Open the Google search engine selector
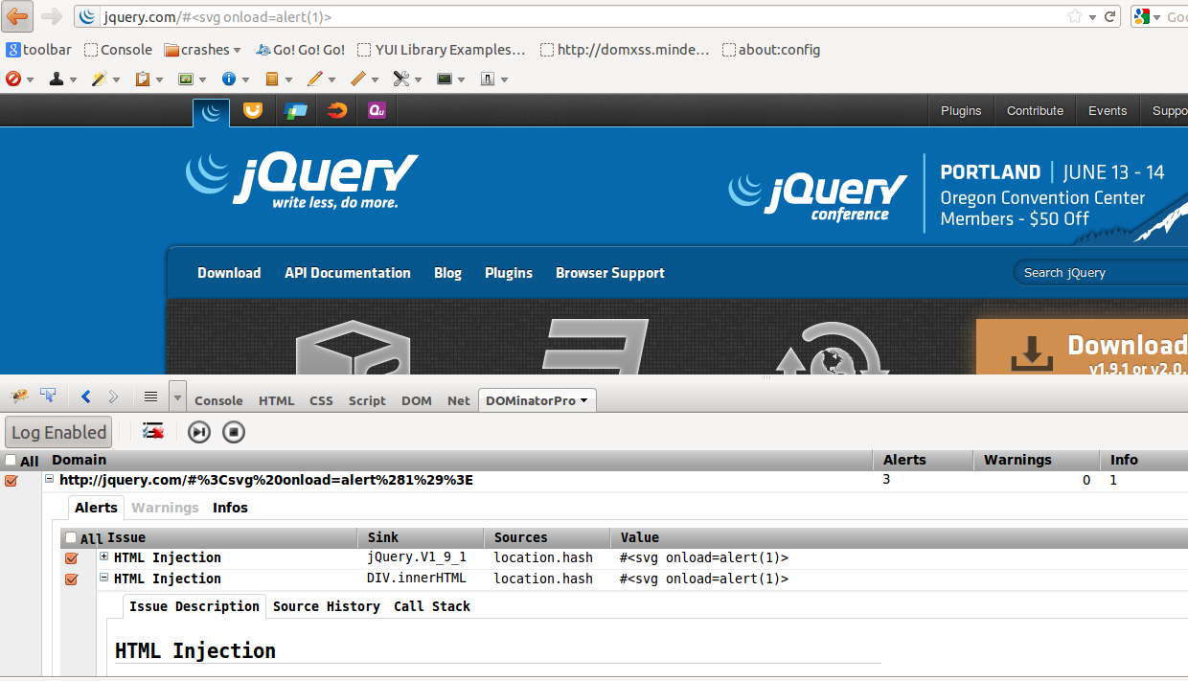Viewport: 1188px width, 681px height. tap(1148, 16)
